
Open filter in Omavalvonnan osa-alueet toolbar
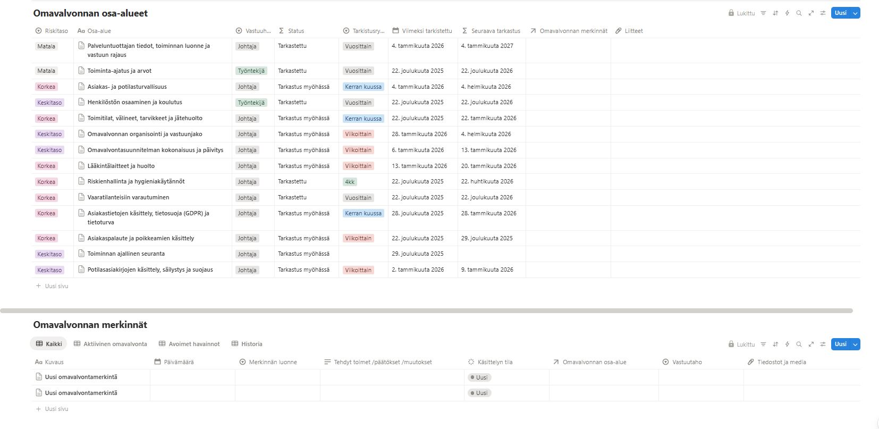[763, 13]
